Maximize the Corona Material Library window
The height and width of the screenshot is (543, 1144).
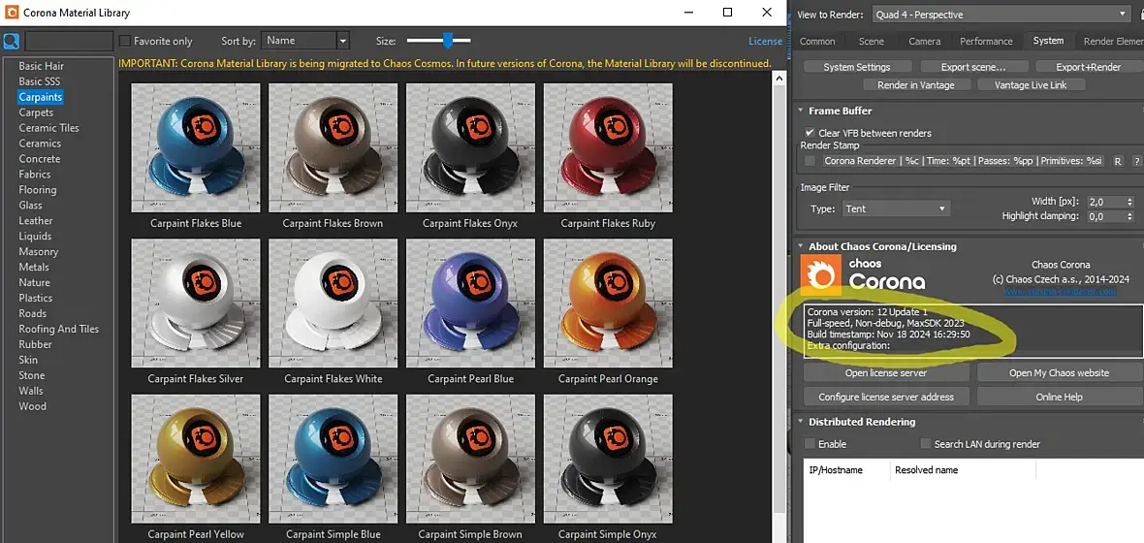tap(727, 13)
